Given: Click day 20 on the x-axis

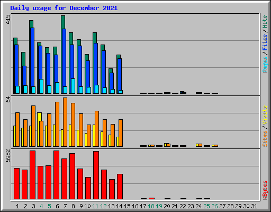Looking at the screenshot, I should pyautogui.click(x=167, y=206).
